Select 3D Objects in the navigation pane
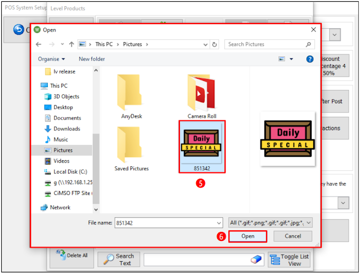 click(62, 97)
